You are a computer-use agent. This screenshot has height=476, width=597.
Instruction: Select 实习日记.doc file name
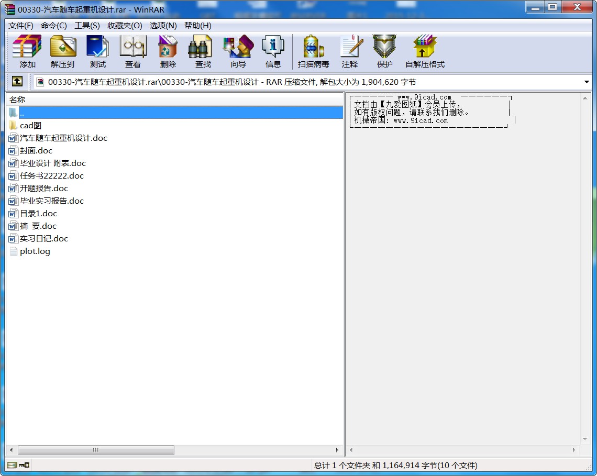44,238
